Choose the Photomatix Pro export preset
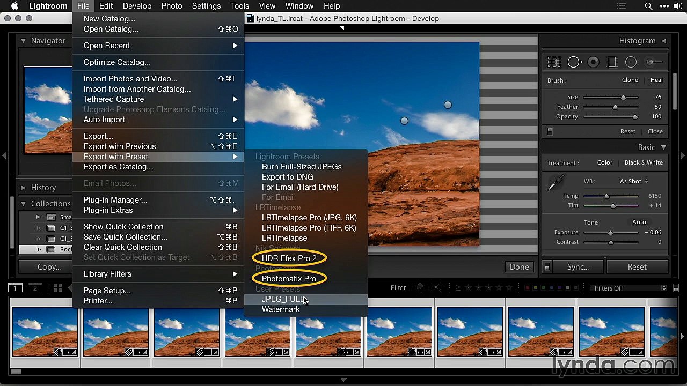Image resolution: width=687 pixels, height=386 pixels. point(306,279)
